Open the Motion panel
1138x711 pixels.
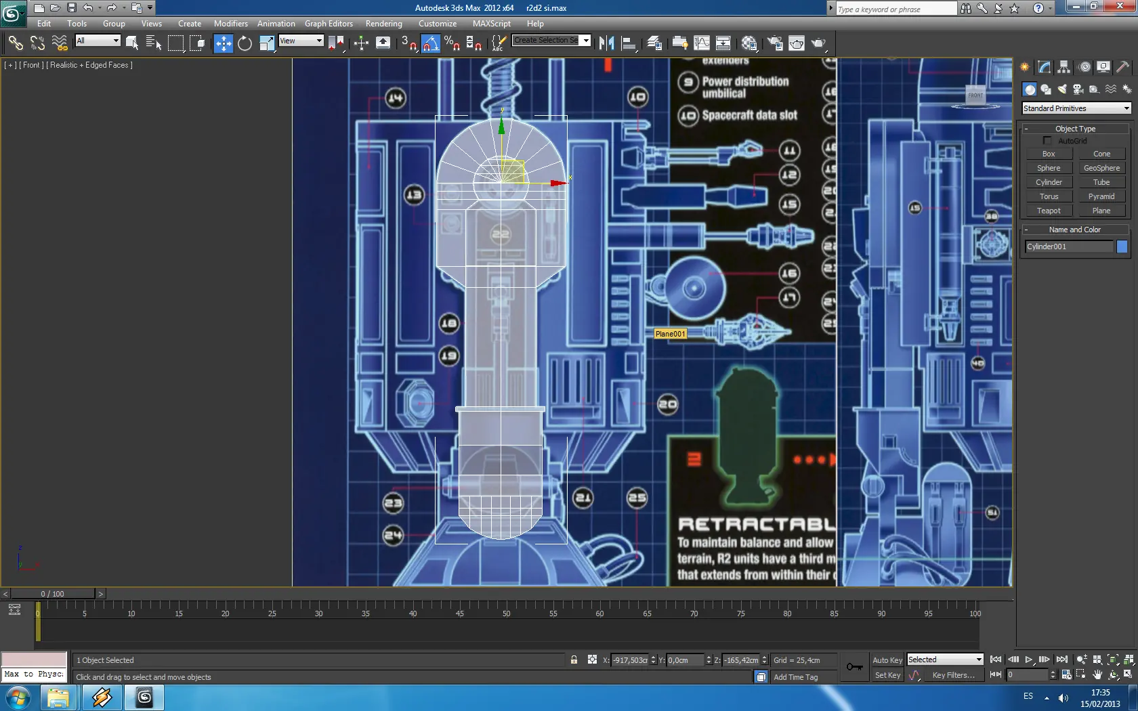1084,67
